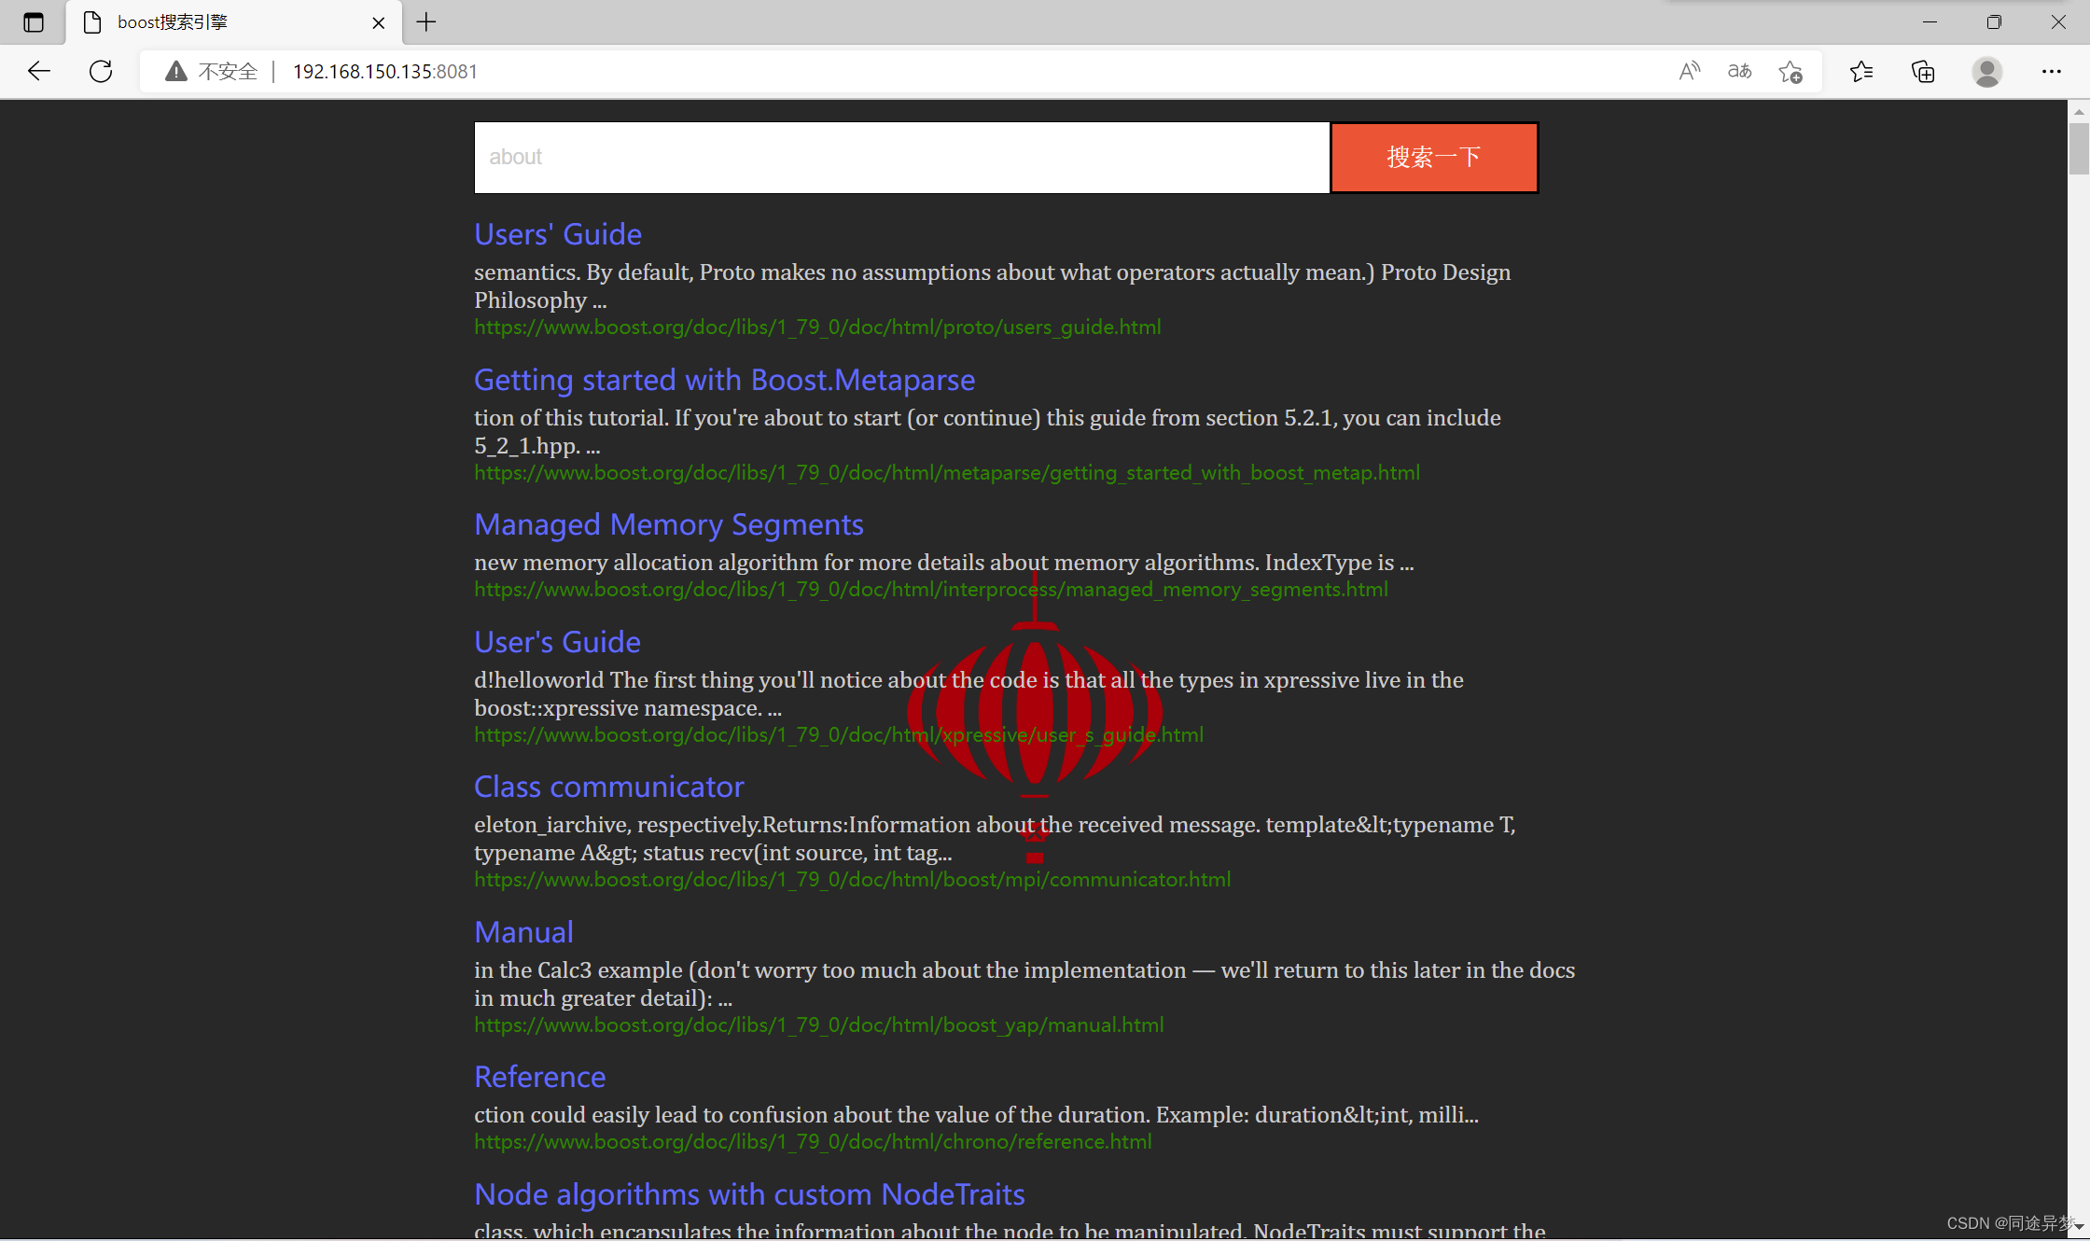The width and height of the screenshot is (2090, 1241).
Task: Open the not-secure warning site info
Action: (x=211, y=71)
